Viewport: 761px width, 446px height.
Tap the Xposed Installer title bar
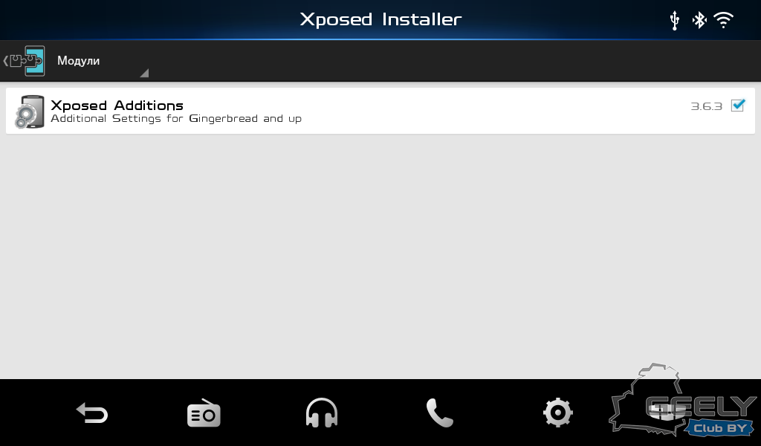[x=380, y=19]
